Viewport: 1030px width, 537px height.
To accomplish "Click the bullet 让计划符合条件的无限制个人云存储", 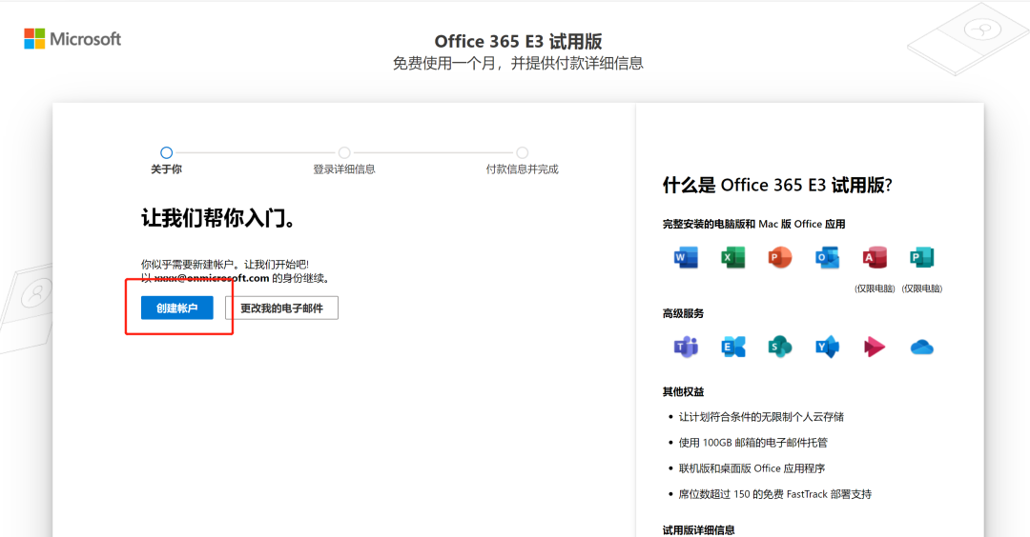I will pyautogui.click(x=761, y=417).
